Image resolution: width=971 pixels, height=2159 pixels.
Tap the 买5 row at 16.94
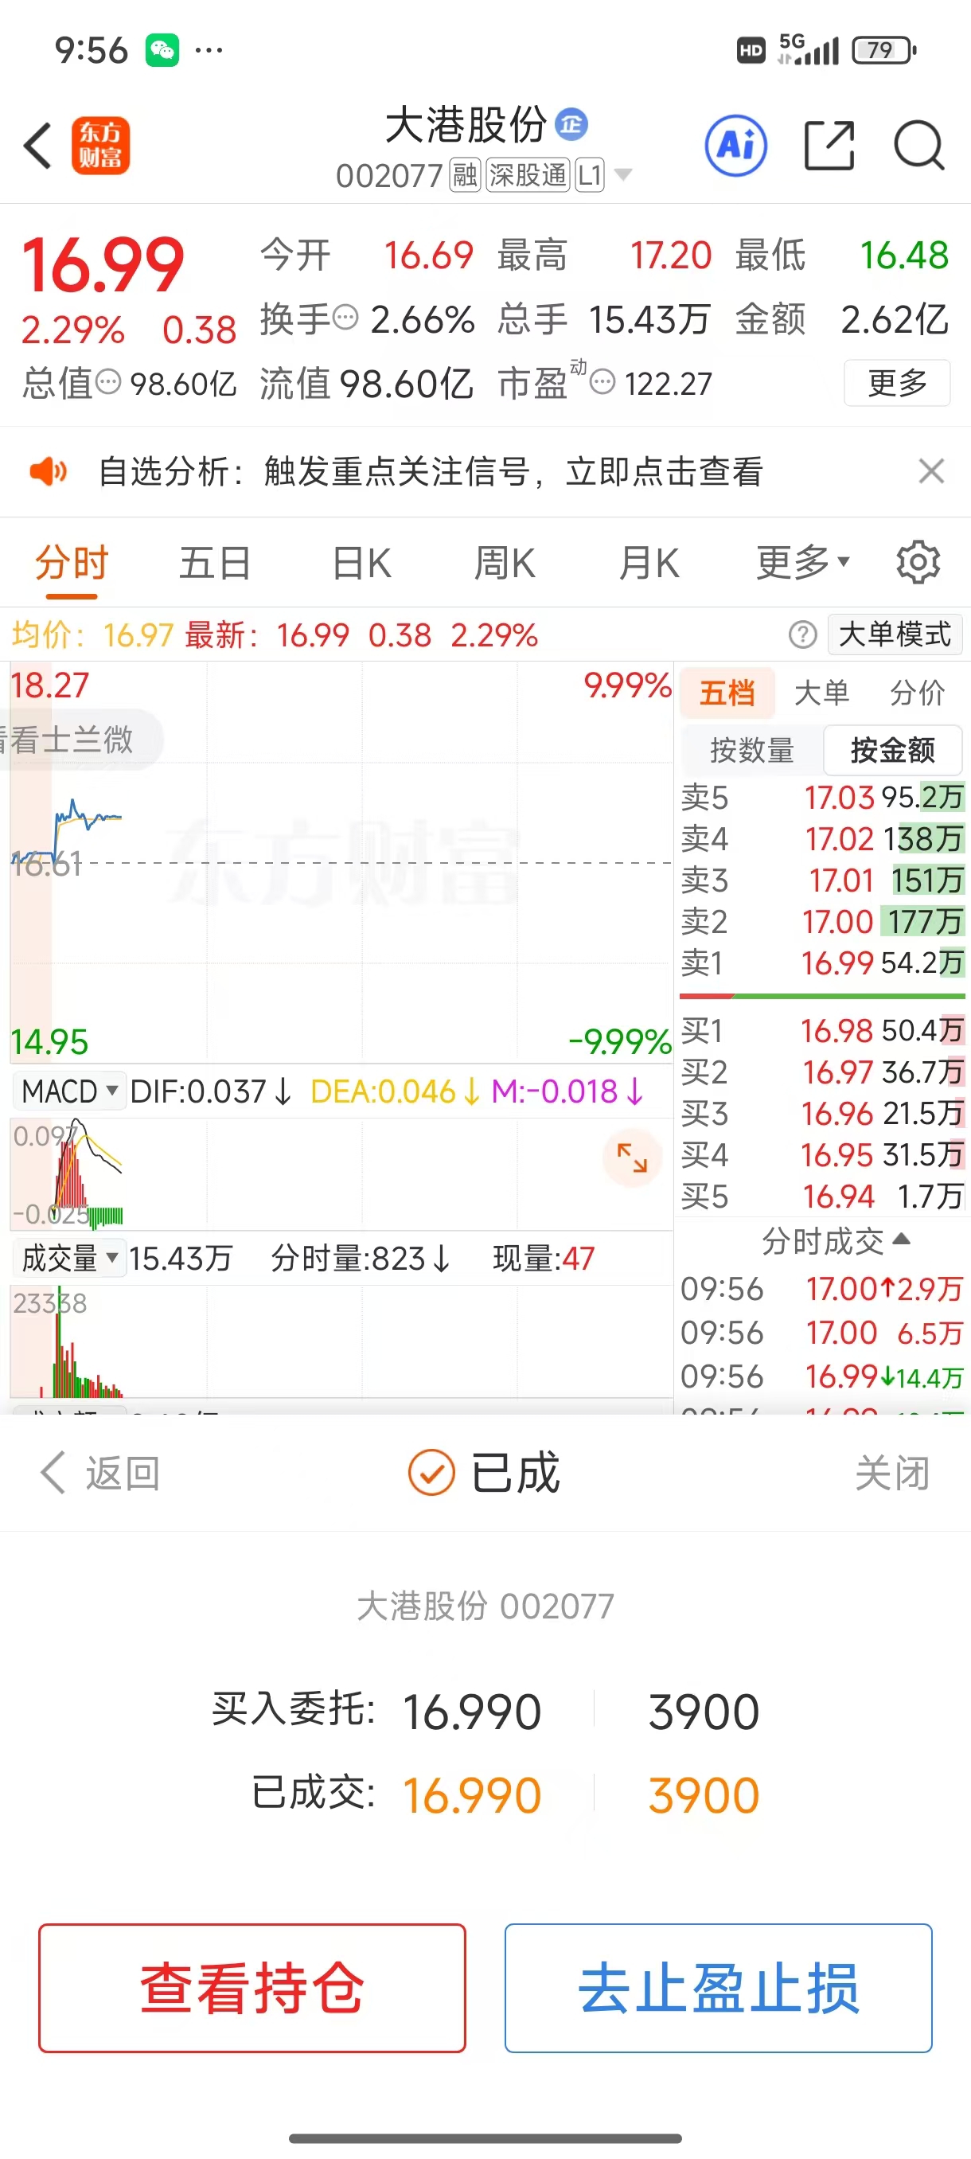coord(822,1196)
